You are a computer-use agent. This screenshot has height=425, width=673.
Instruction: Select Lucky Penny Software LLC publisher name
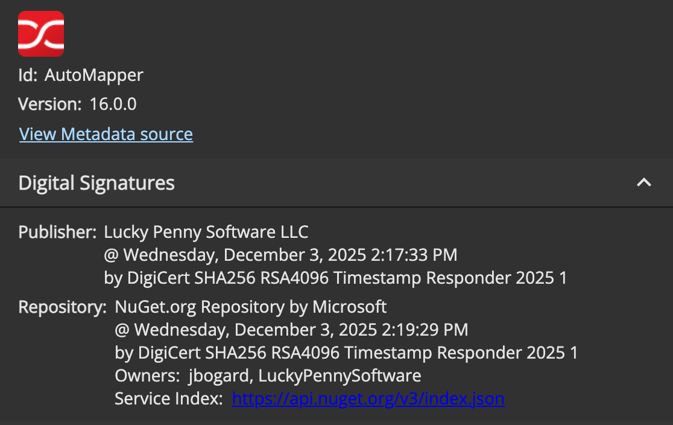click(206, 232)
